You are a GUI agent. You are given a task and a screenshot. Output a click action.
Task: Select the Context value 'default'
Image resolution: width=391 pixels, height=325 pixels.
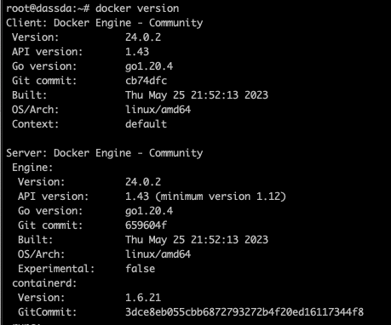(146, 124)
